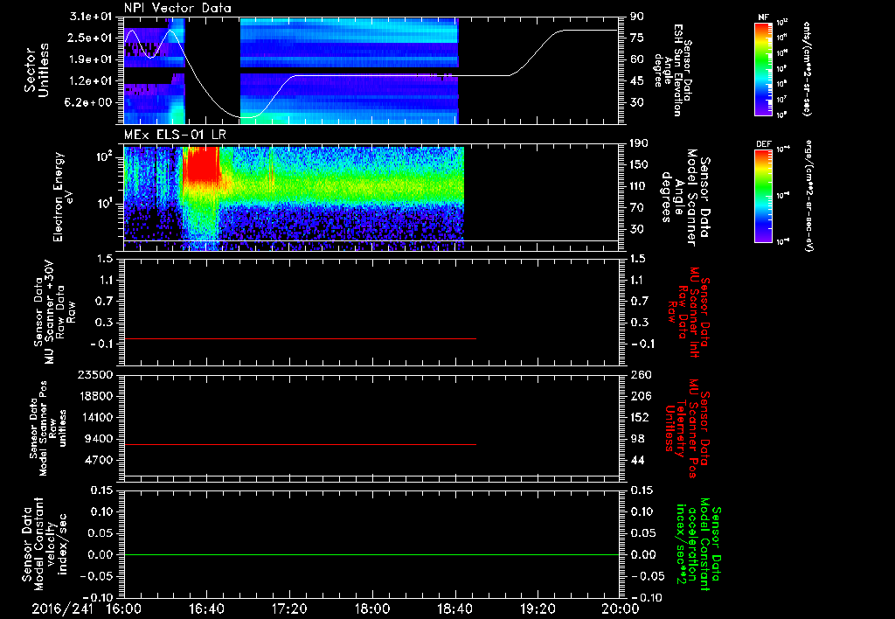Click the '1.9e+01' sector tick value
The image size is (895, 619).
(x=91, y=59)
